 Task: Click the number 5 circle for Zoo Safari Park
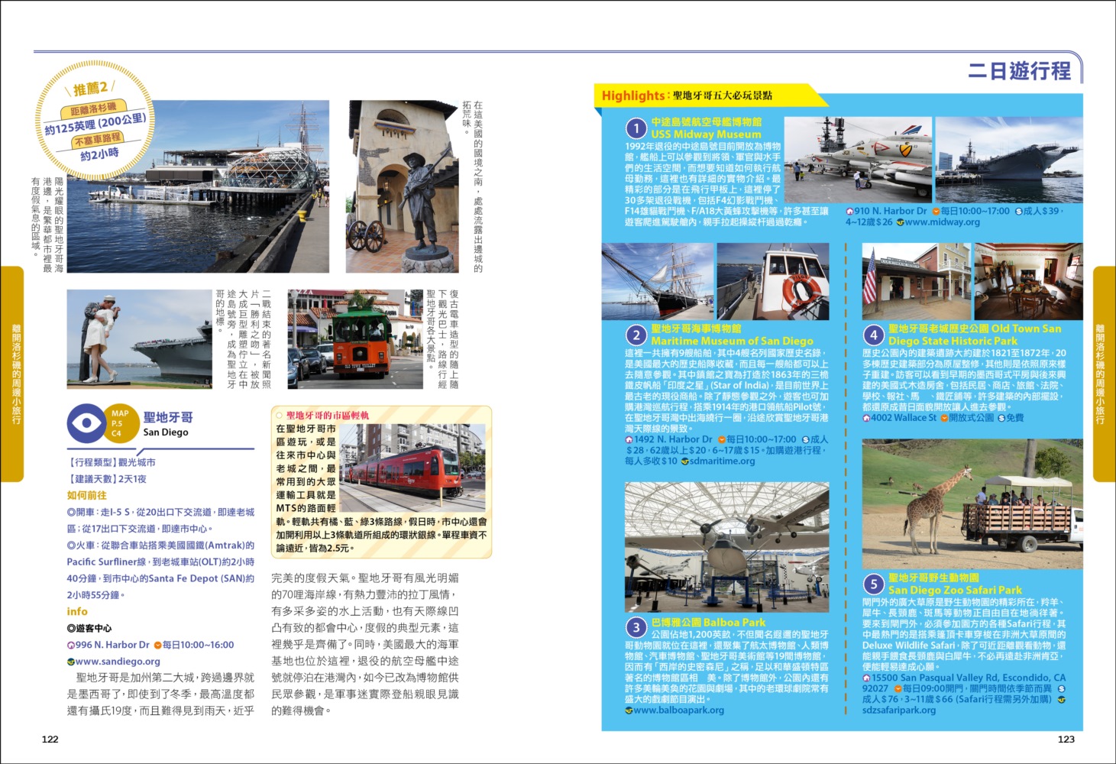click(x=873, y=584)
